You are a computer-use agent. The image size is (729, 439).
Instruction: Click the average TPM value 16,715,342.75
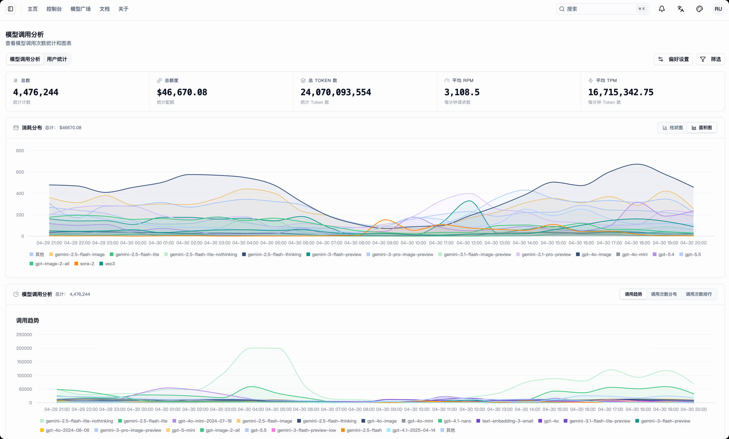pyautogui.click(x=621, y=92)
